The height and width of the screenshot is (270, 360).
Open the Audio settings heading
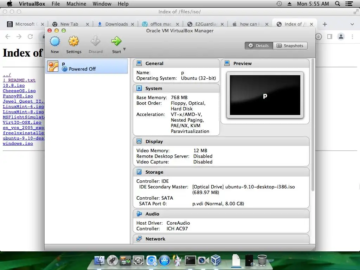coord(152,214)
